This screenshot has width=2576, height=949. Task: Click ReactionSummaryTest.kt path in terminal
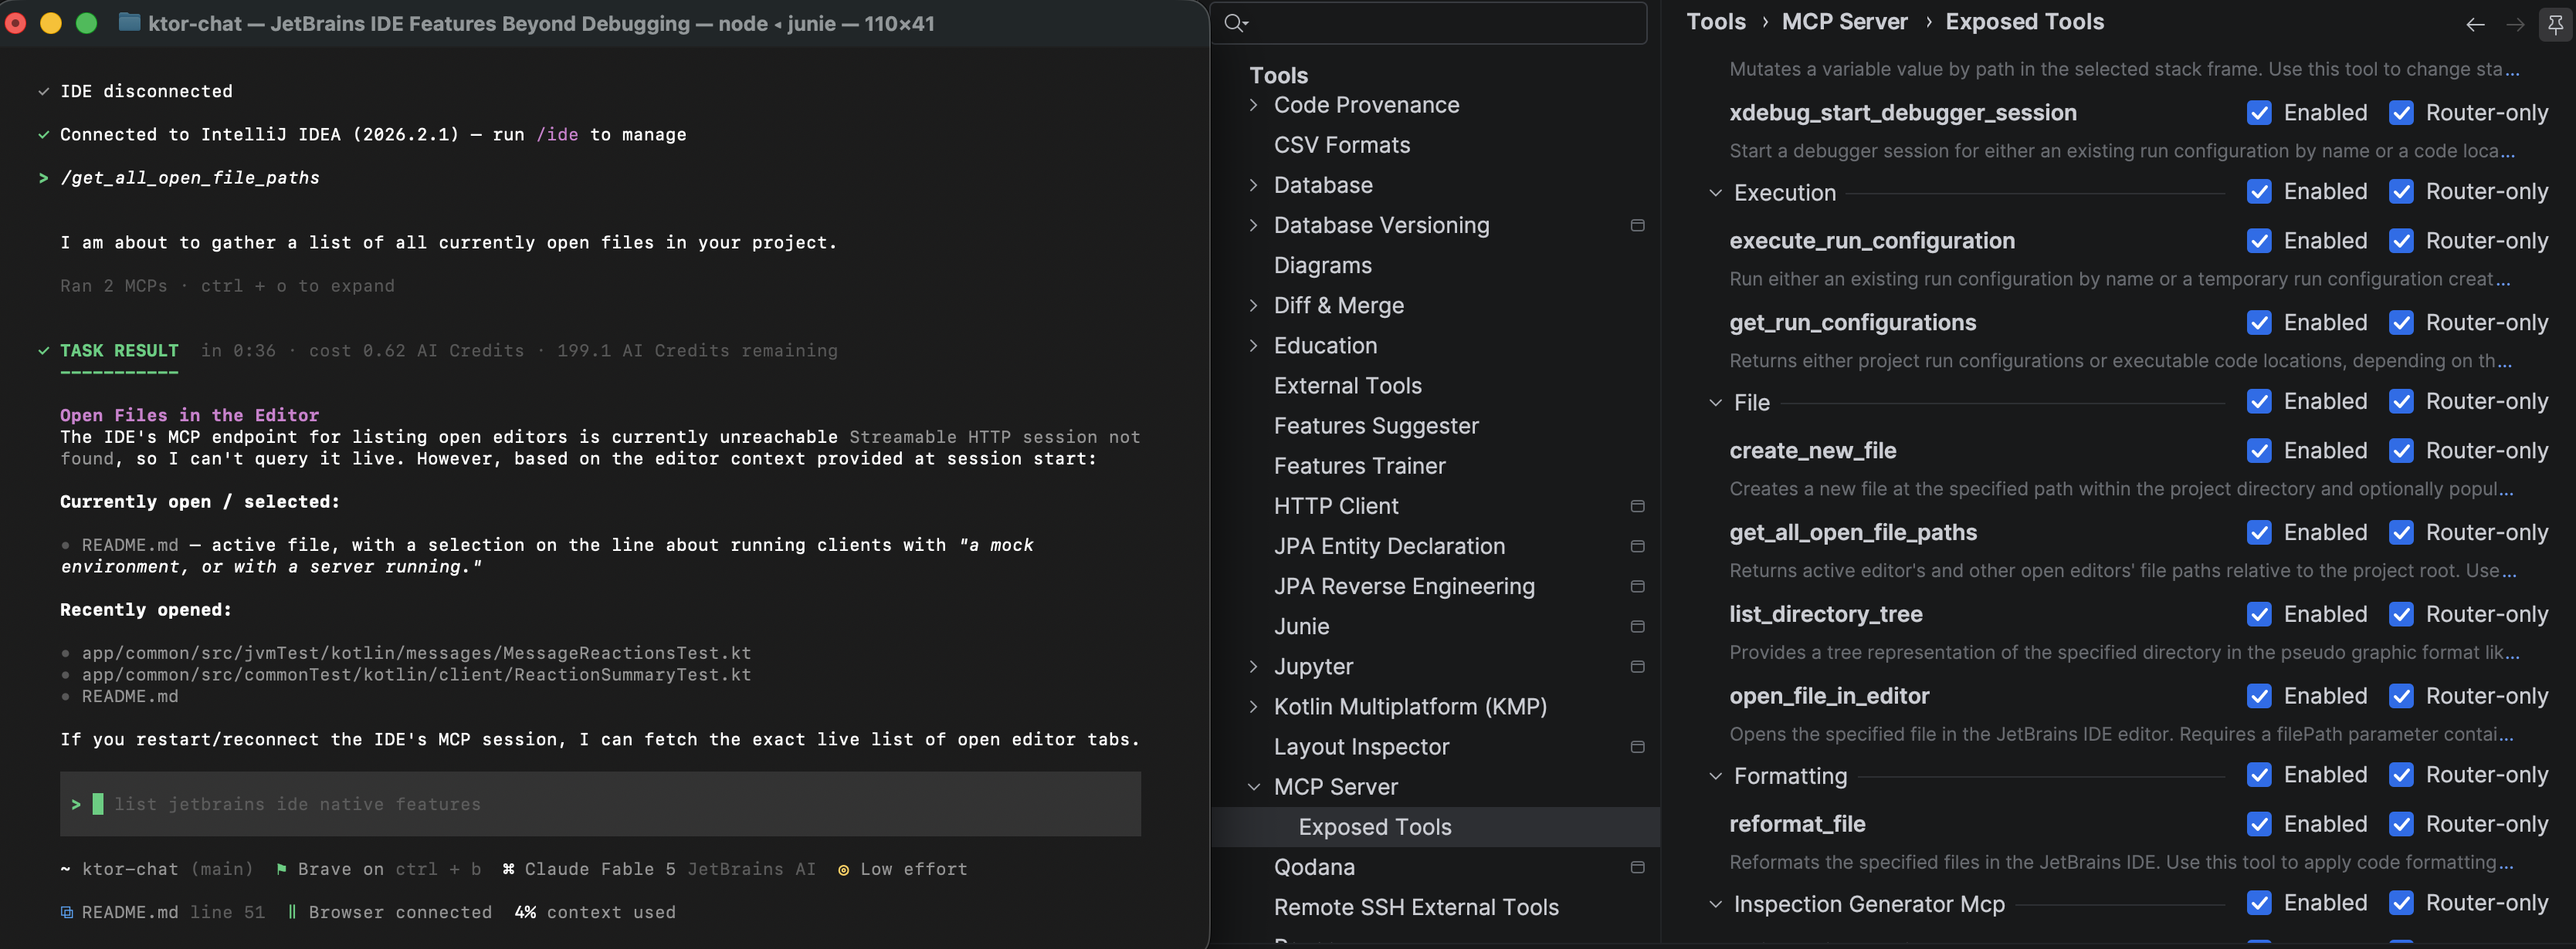(x=416, y=675)
